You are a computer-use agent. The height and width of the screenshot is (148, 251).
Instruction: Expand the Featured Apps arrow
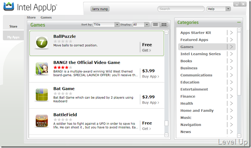coord(231,40)
